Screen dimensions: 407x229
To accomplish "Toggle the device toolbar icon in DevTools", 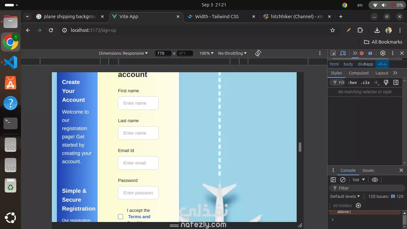I will pos(343,53).
